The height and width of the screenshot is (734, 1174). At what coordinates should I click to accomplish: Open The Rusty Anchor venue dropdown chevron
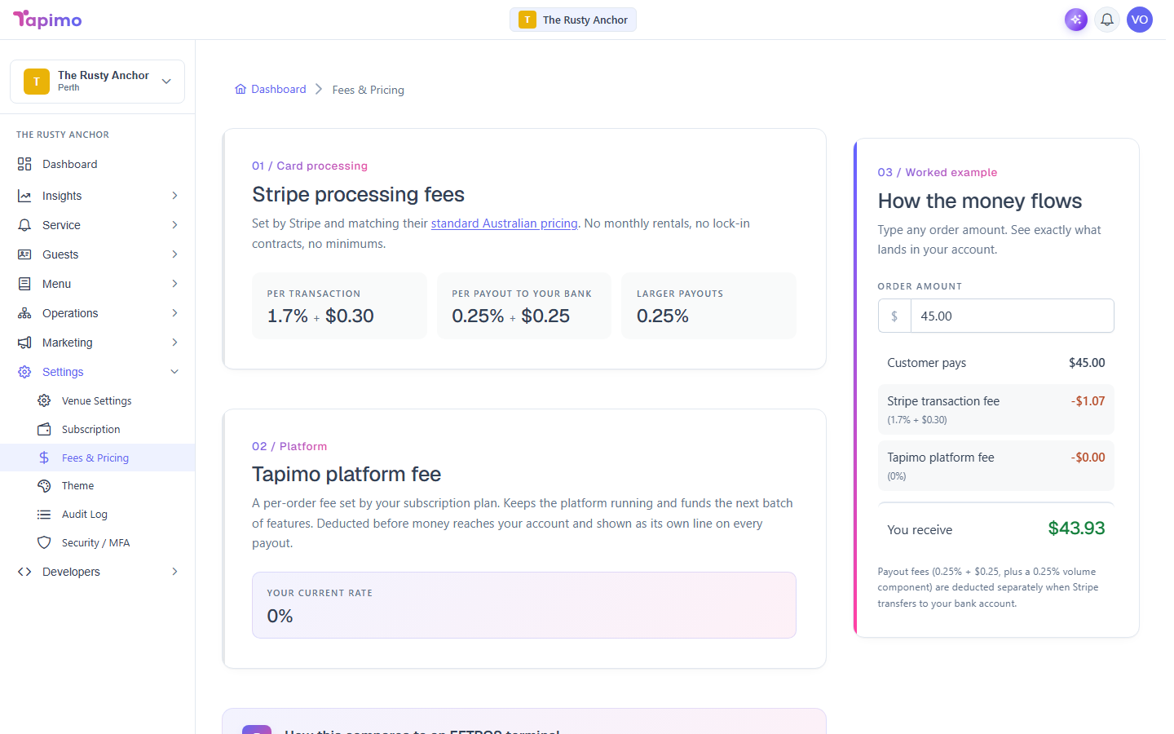(166, 82)
